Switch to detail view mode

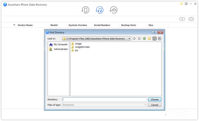click(x=160, y=38)
